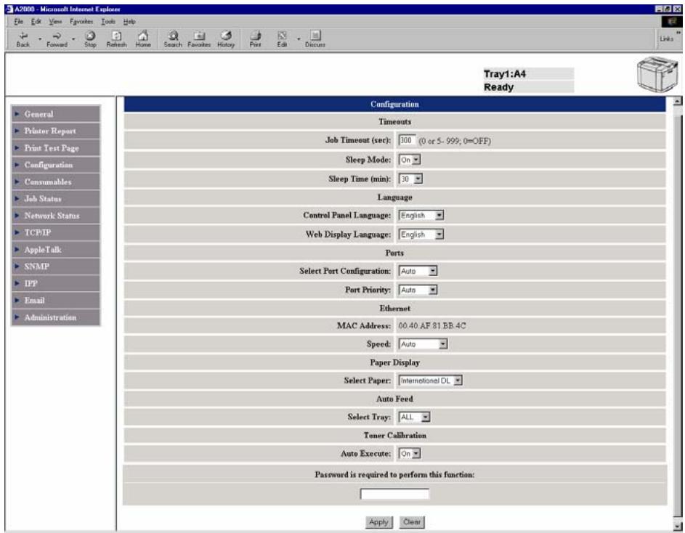The image size is (685, 533).
Task: Open the Favorites toolbar icon
Action: tap(199, 39)
